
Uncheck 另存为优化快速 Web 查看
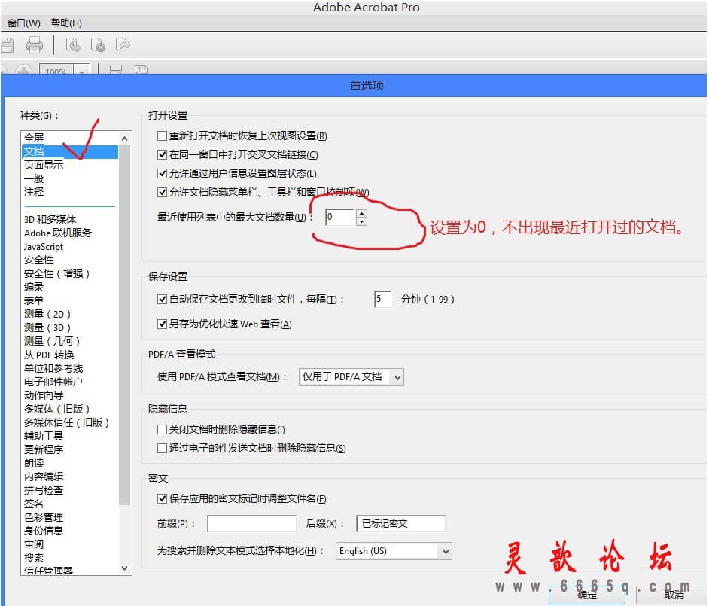(x=162, y=324)
